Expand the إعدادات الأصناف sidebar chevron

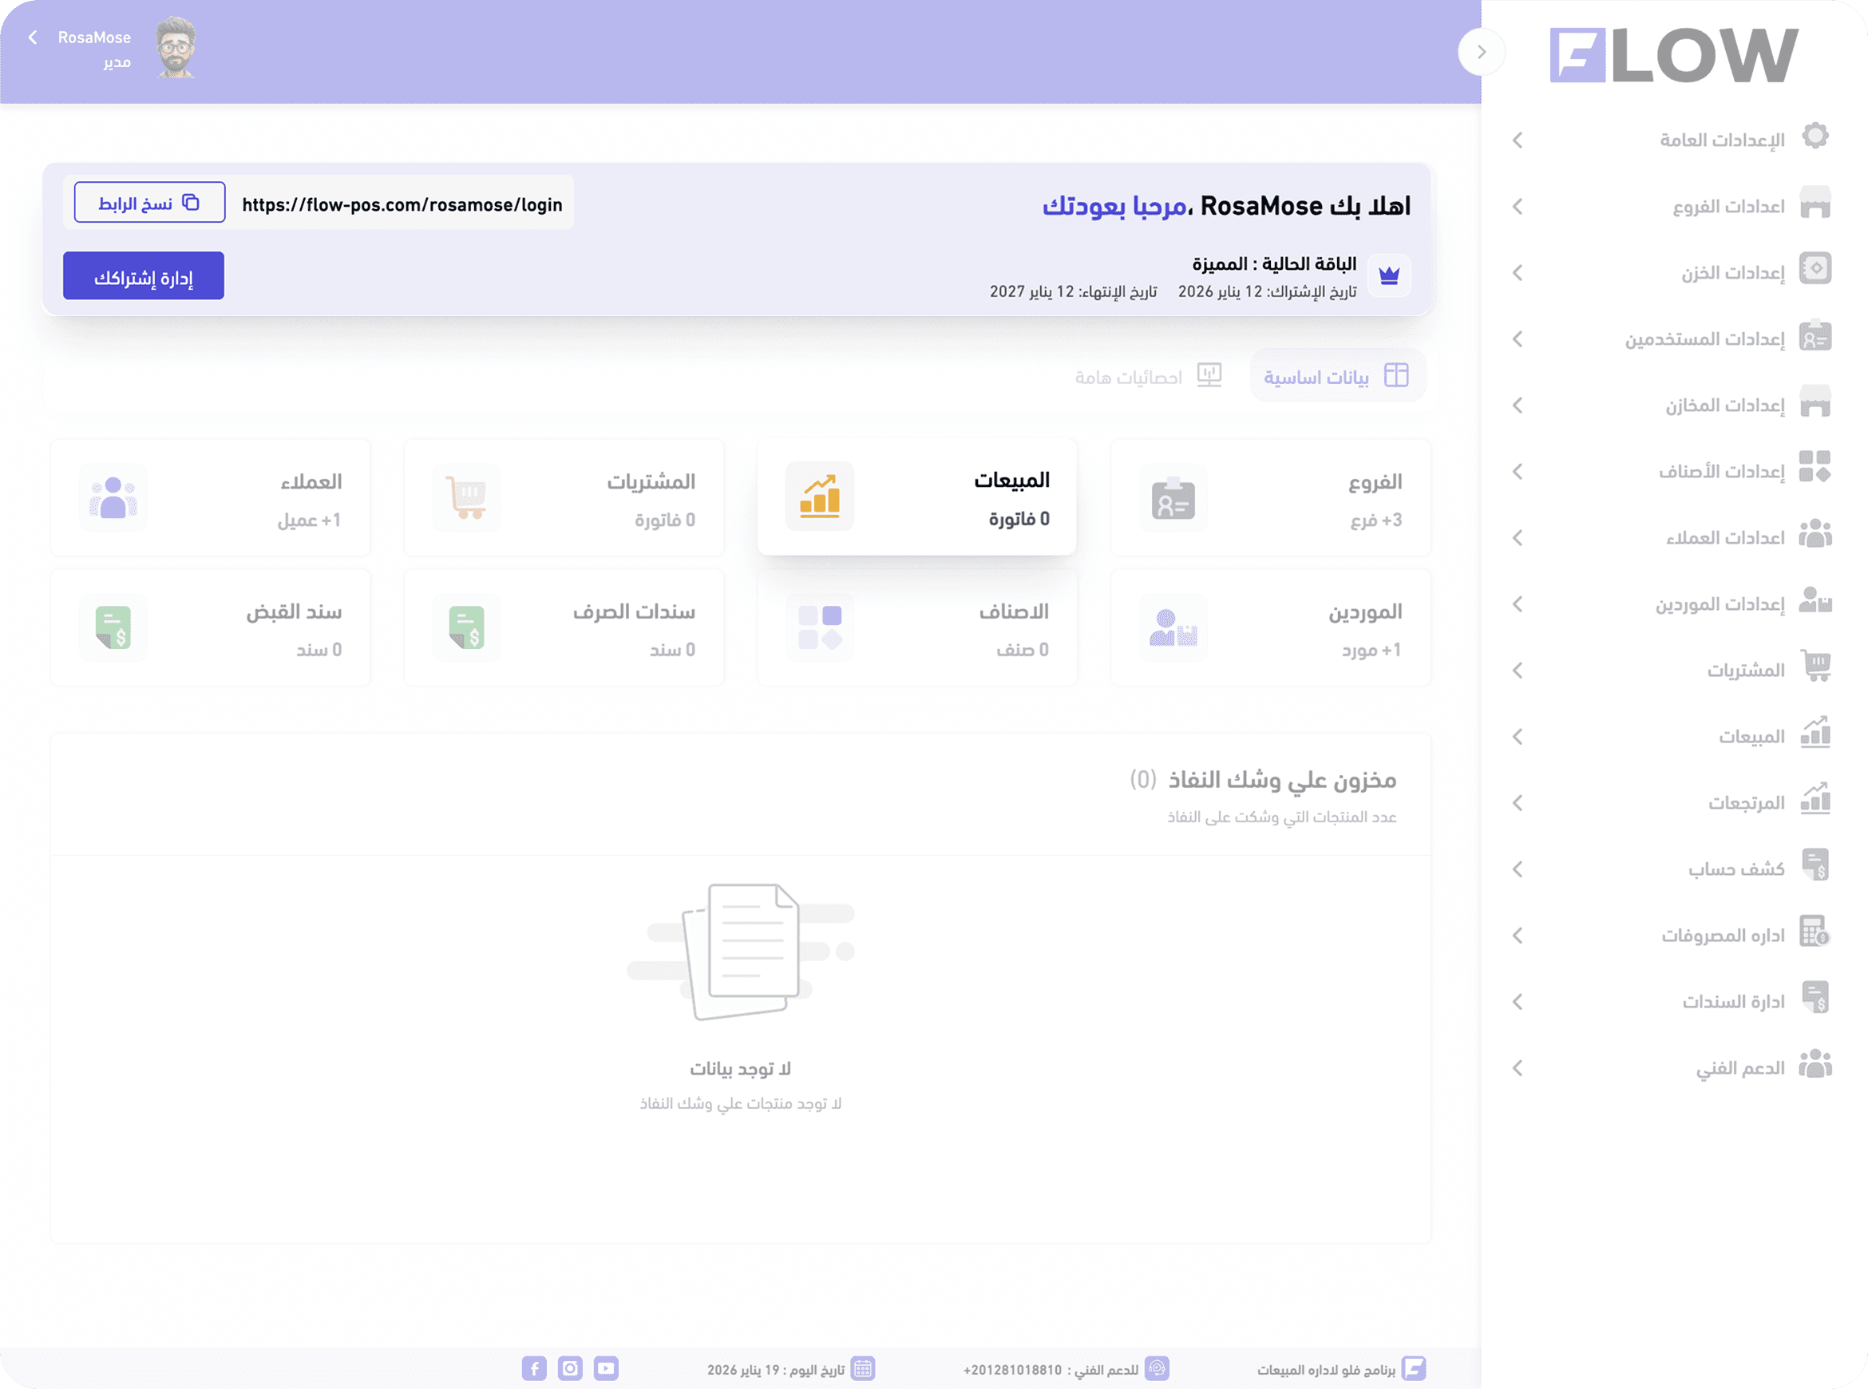pyautogui.click(x=1518, y=472)
